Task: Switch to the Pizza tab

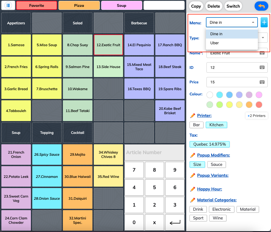Action: pyautogui.click(x=79, y=5)
